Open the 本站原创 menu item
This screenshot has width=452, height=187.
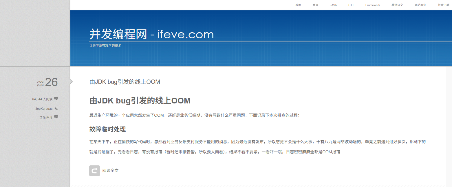[420, 5]
